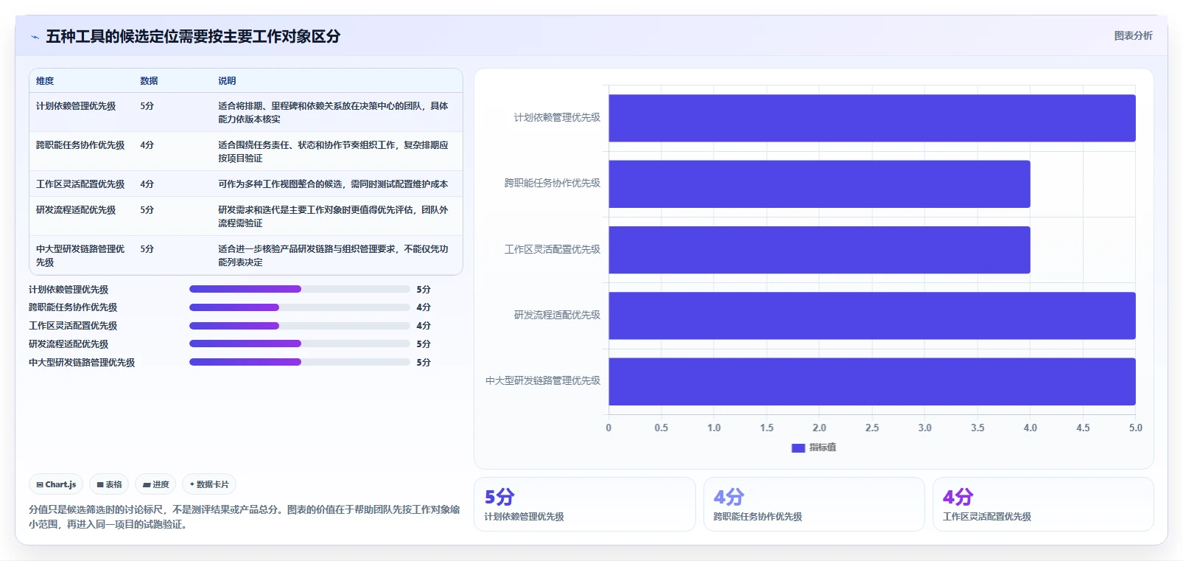1183x561 pixels.
Task: Open the 5分 计划依赖管理优先级 data card
Action: point(585,504)
